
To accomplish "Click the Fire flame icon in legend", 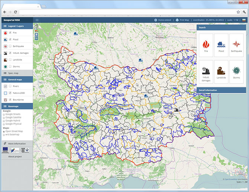I will 6,33.
